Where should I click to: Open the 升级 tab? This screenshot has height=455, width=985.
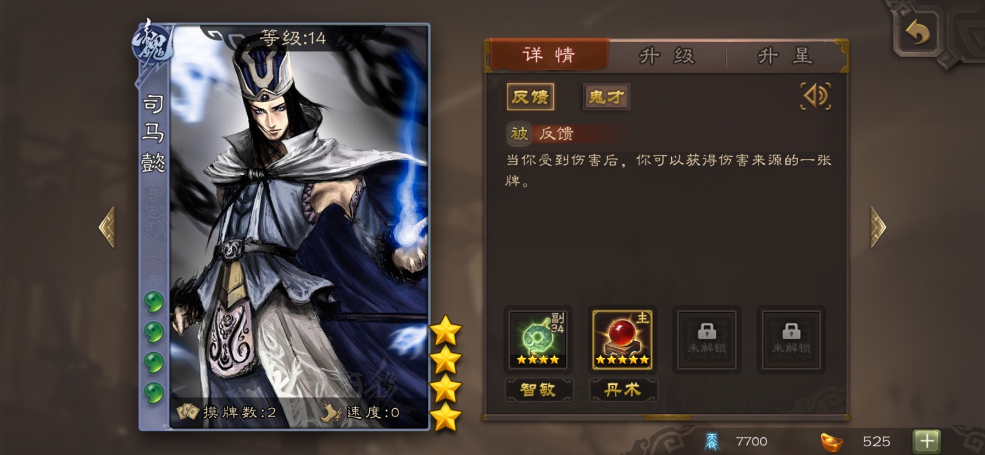pos(667,56)
